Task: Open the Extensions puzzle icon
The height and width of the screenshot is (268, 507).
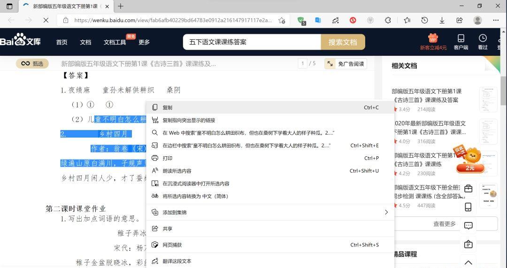Action: pyautogui.click(x=388, y=20)
